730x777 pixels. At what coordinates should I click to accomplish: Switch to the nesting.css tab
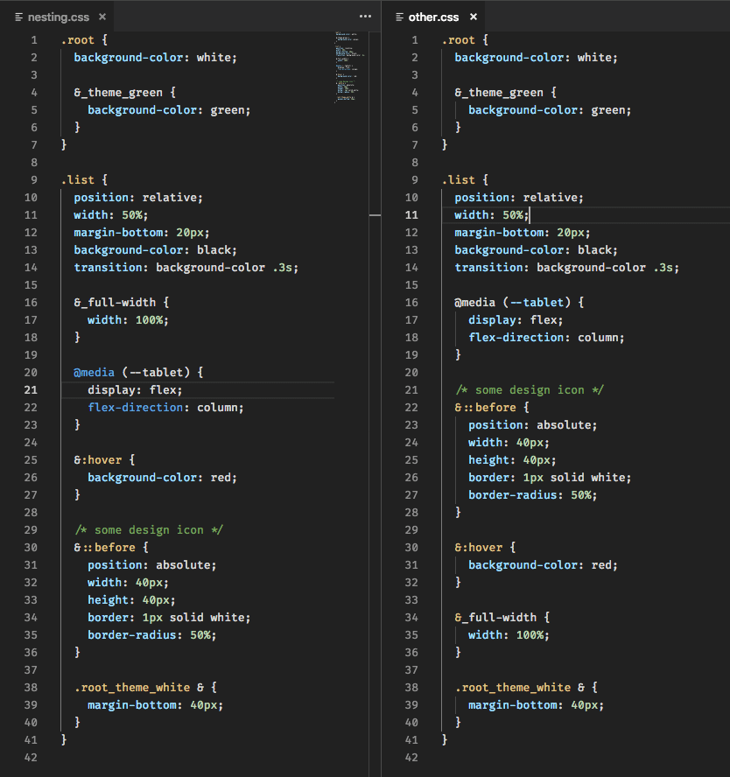58,17
